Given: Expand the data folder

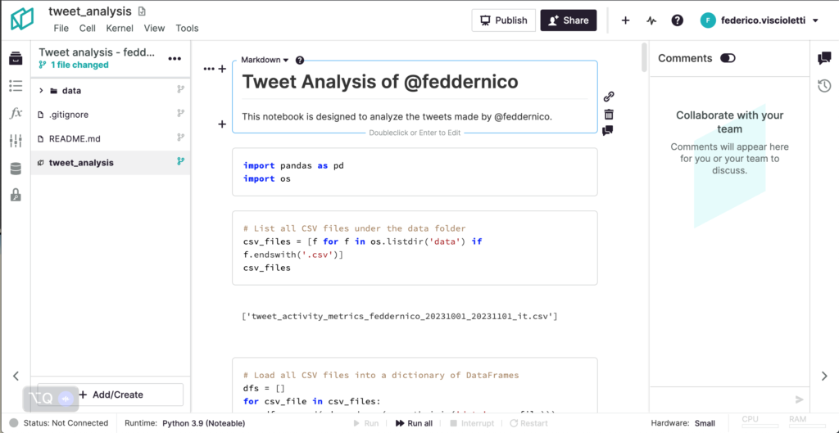Looking at the screenshot, I should click(41, 91).
